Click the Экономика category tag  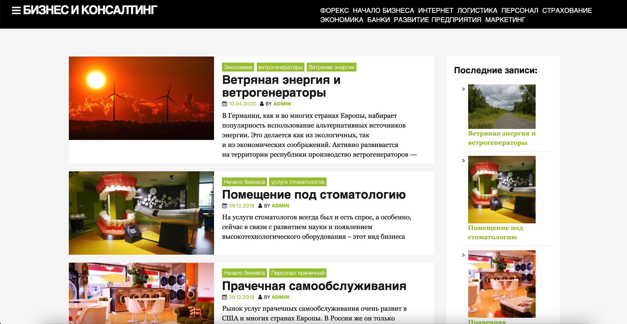tap(238, 67)
